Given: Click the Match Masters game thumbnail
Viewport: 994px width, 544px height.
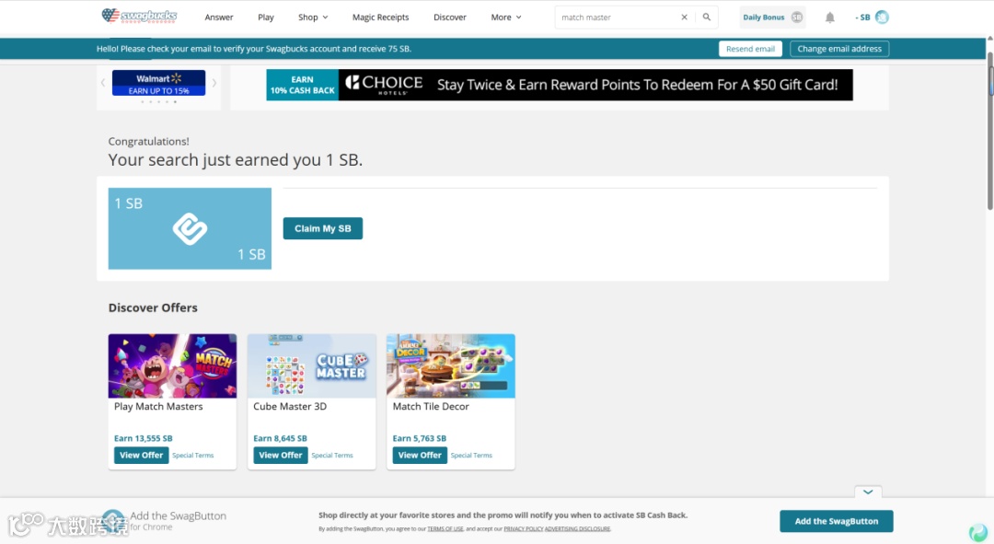Looking at the screenshot, I should coord(172,365).
